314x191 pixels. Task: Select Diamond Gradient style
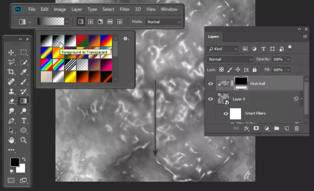tap(120, 22)
